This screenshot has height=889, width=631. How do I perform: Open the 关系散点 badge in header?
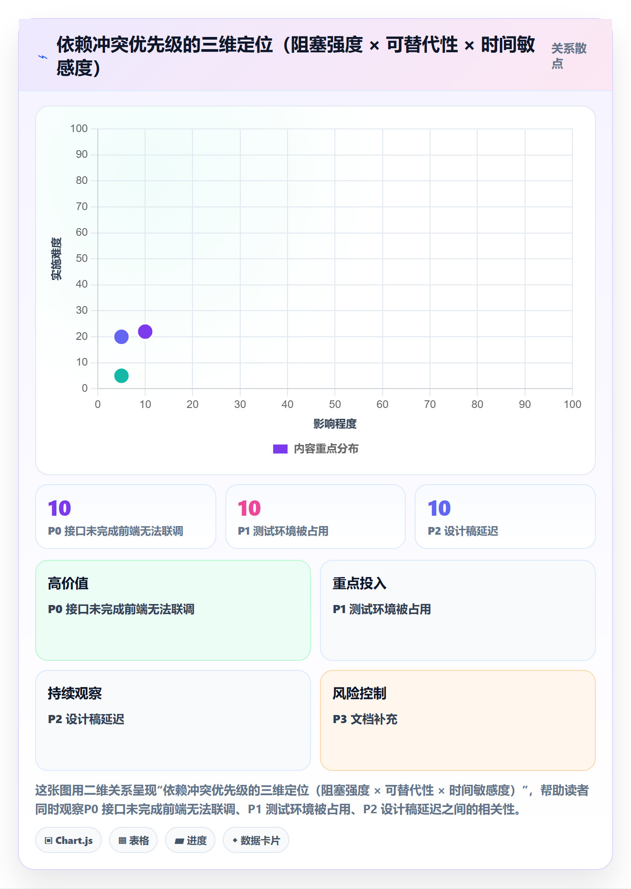(x=569, y=56)
